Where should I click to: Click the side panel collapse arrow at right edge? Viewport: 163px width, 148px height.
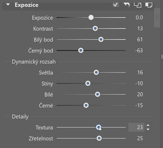(162, 57)
